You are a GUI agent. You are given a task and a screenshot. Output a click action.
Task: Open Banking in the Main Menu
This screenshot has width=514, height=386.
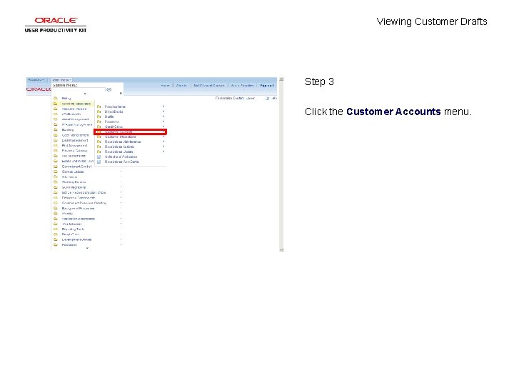point(68,129)
